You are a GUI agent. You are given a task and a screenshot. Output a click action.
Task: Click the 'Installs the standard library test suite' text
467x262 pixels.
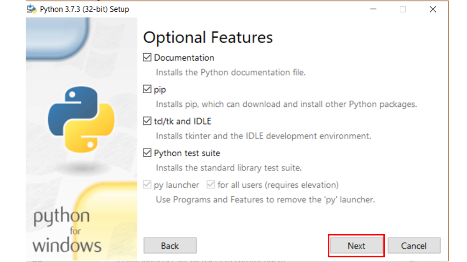(228, 168)
